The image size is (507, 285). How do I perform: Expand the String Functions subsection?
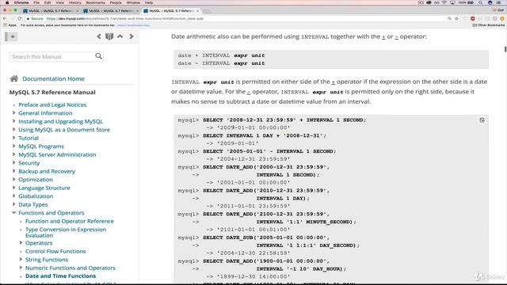coord(21,259)
